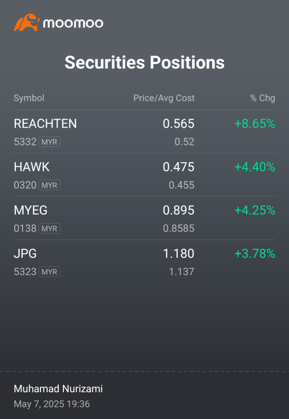Click the moomoo bull logo icon
The height and width of the screenshot is (419, 289).
coord(27,23)
